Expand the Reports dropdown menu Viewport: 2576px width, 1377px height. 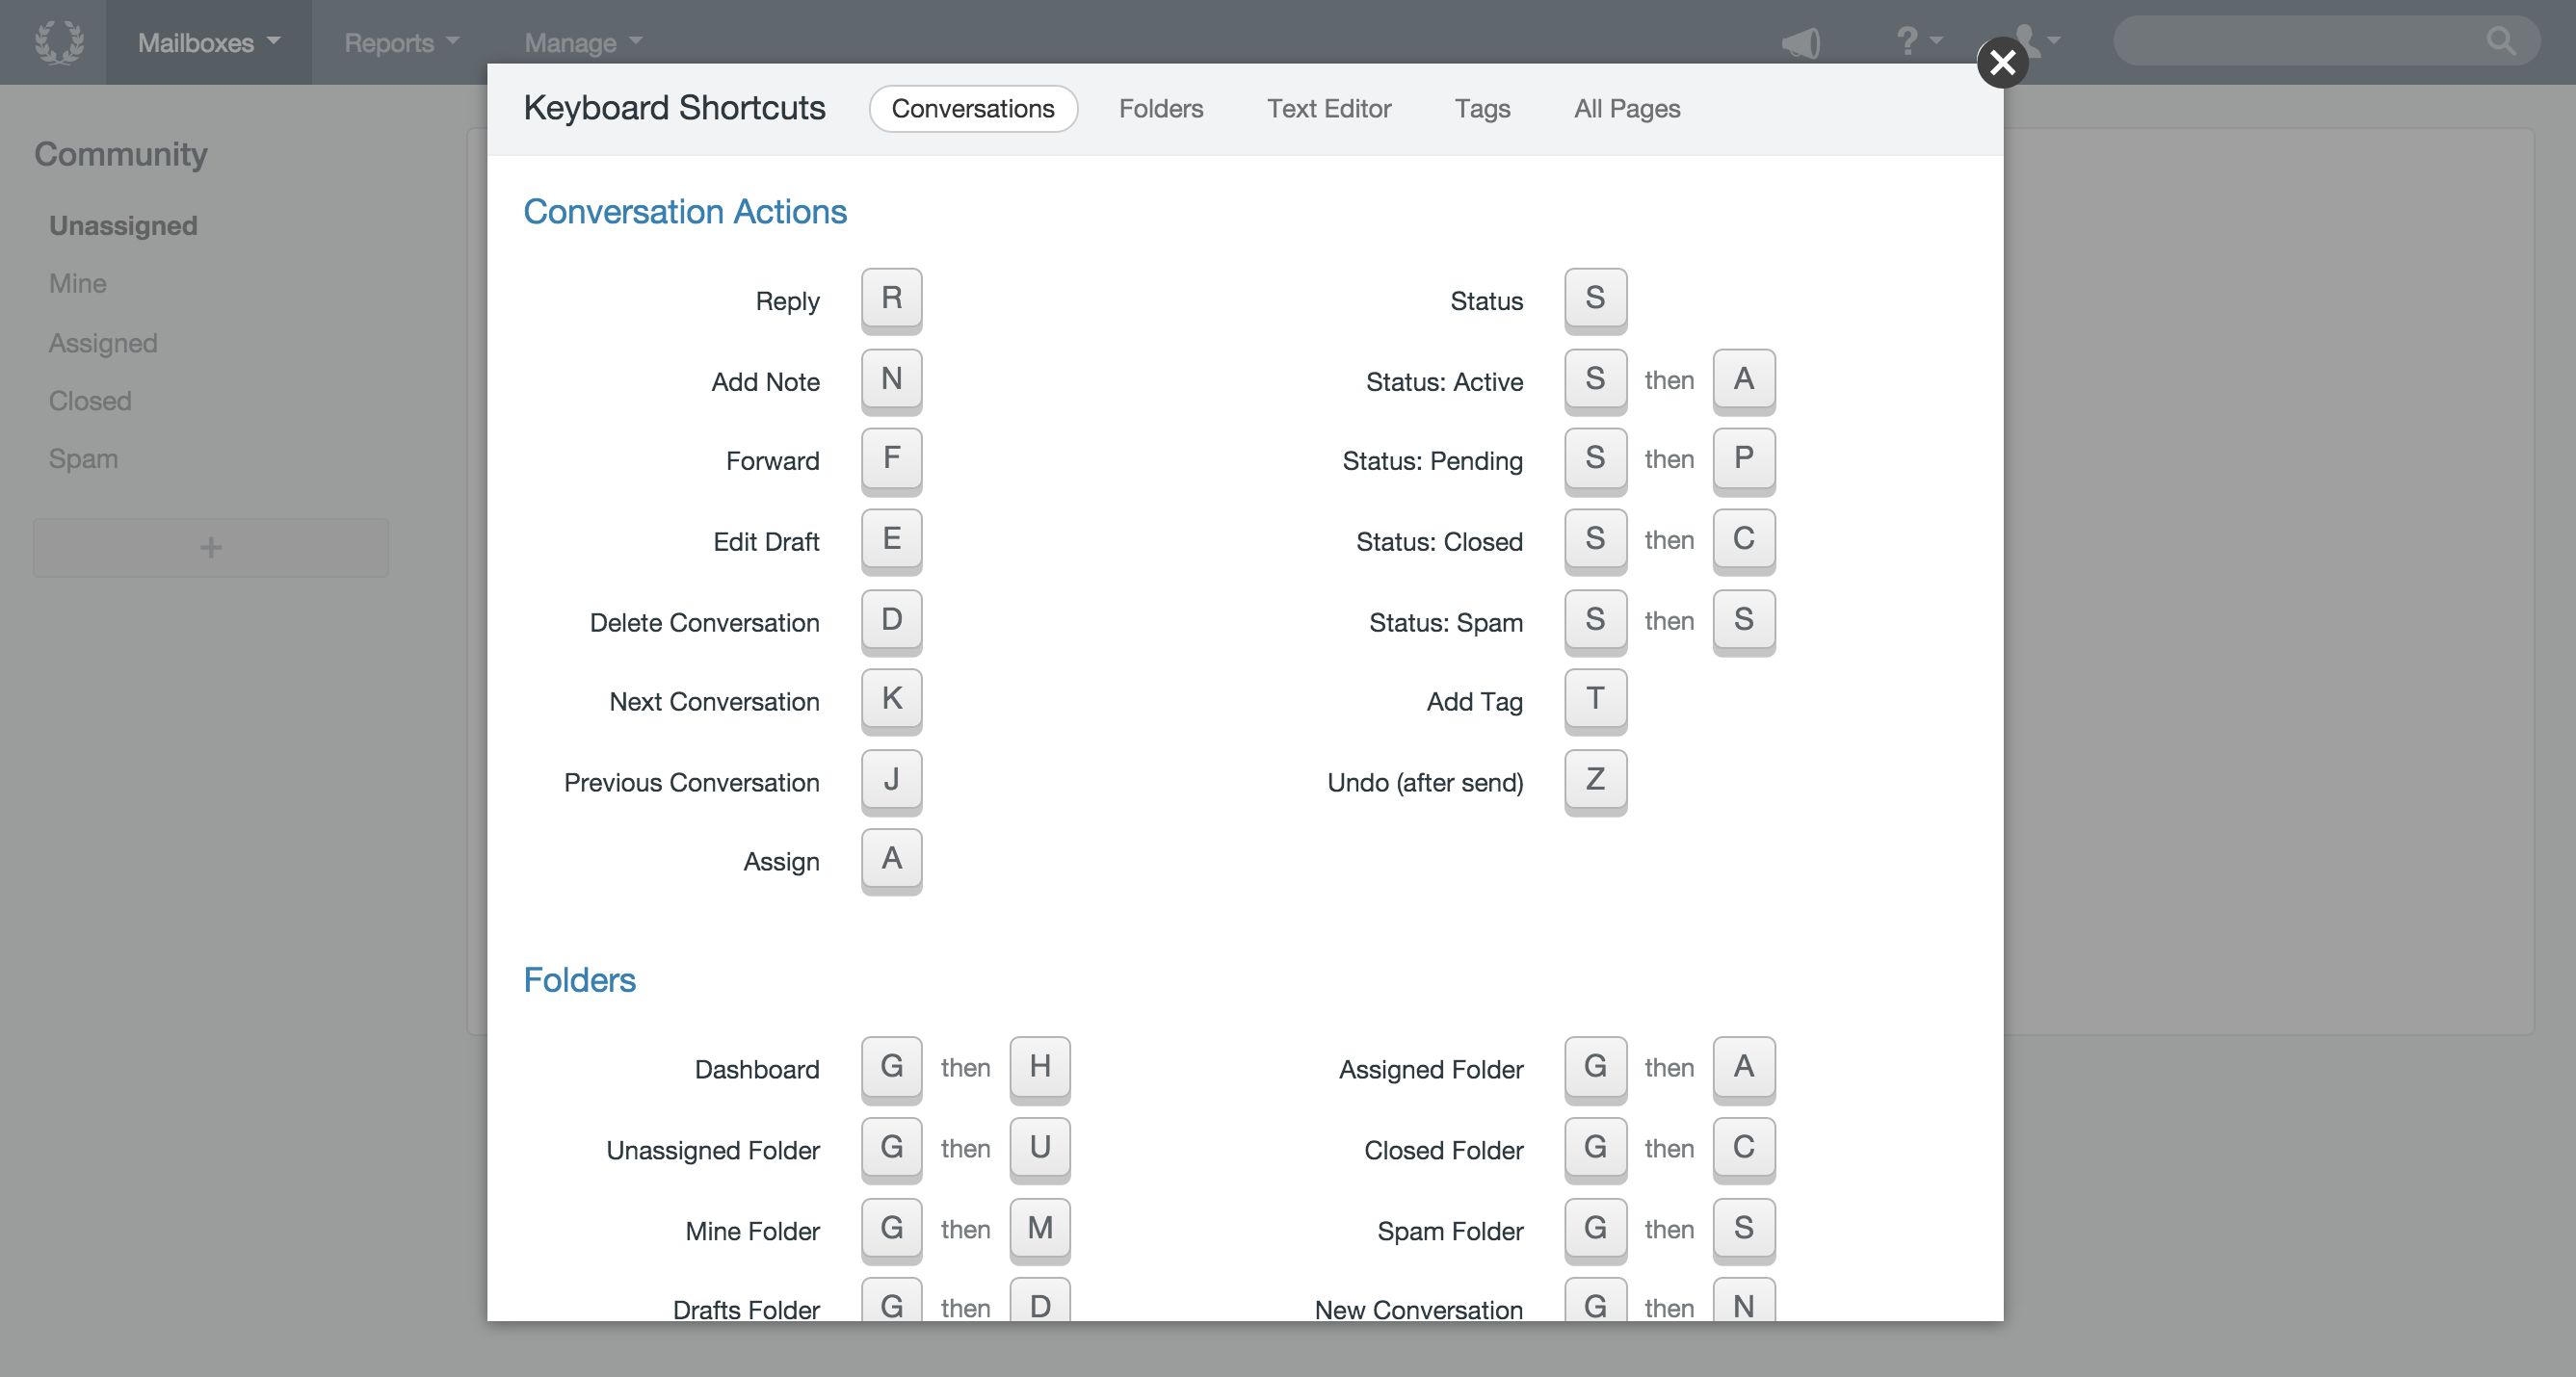coord(401,43)
